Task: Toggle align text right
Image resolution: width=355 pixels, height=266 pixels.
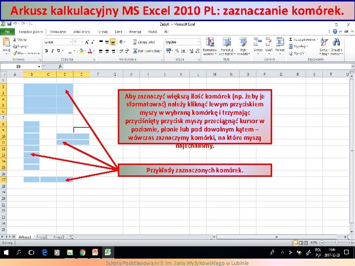Action: 113,51
